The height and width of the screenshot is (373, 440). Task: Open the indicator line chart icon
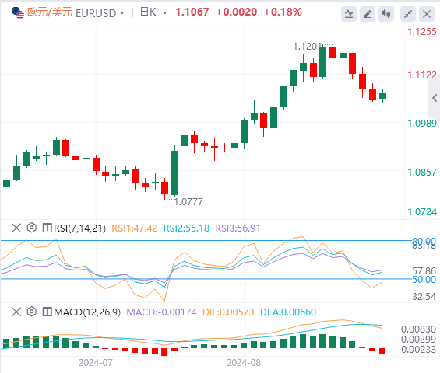pos(349,14)
